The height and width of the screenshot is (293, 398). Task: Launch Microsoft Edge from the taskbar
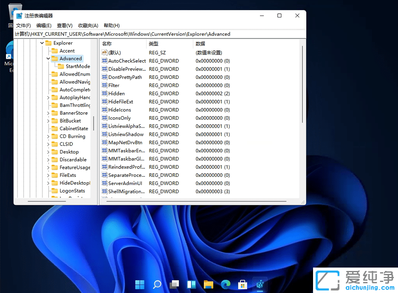pyautogui.click(x=225, y=285)
